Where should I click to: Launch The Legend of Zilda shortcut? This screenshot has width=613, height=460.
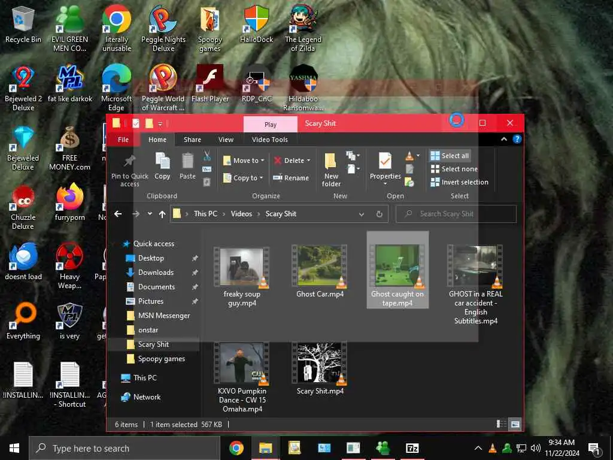click(303, 29)
